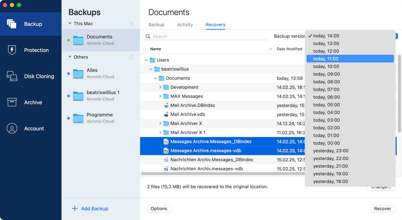Open the Others section menu icon
The width and height of the screenshot is (402, 220).
tap(132, 57)
